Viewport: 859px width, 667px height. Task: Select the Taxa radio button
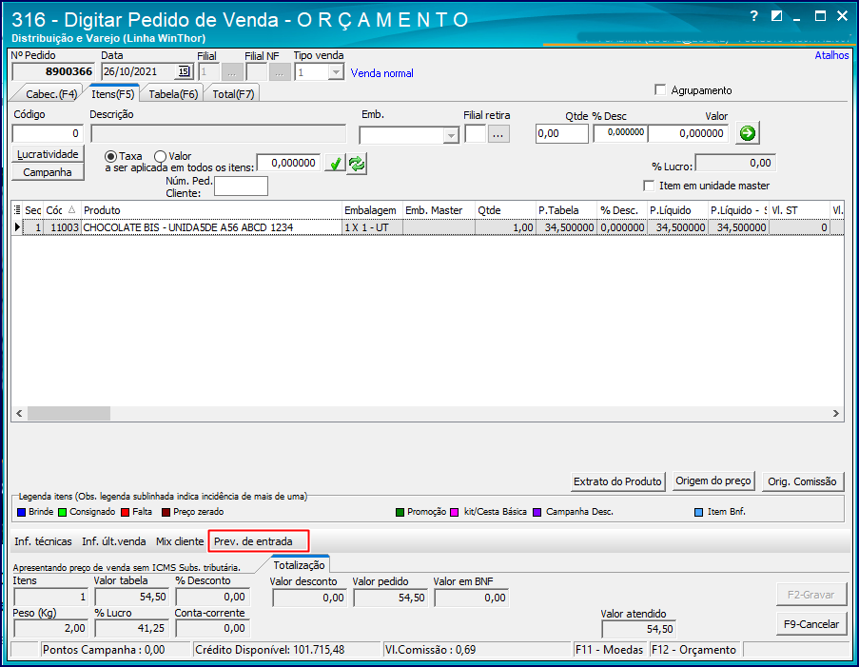(110, 156)
